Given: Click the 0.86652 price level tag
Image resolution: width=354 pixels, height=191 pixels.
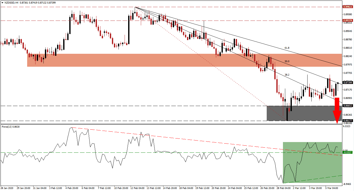Looking at the screenshot, I should tap(347, 106).
